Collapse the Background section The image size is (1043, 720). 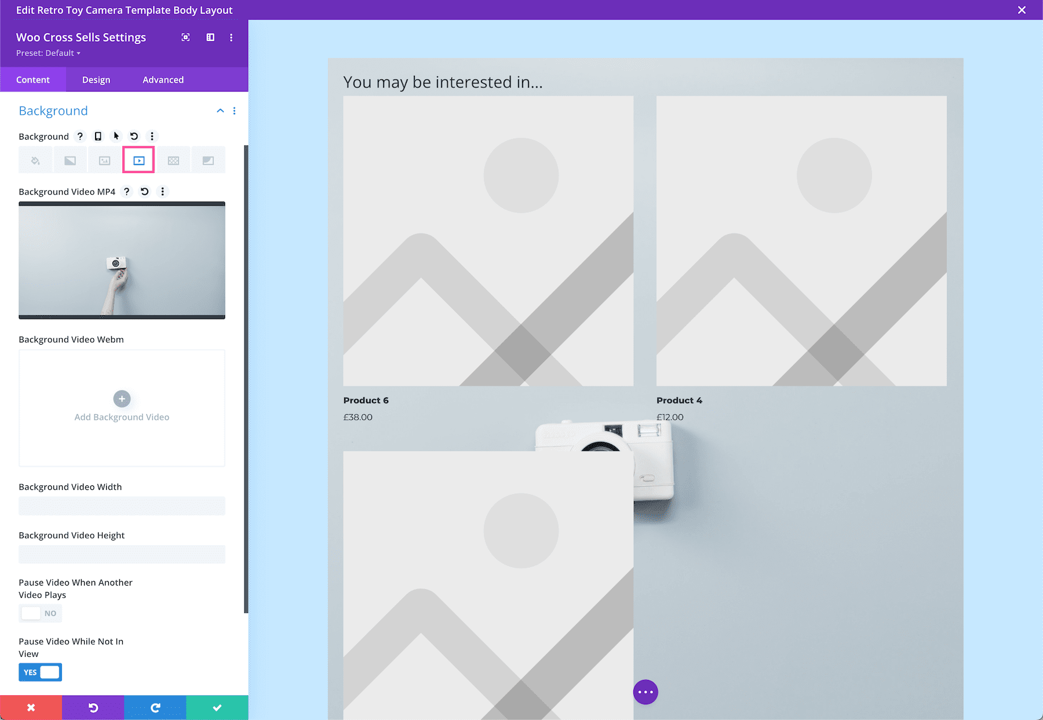tap(220, 111)
